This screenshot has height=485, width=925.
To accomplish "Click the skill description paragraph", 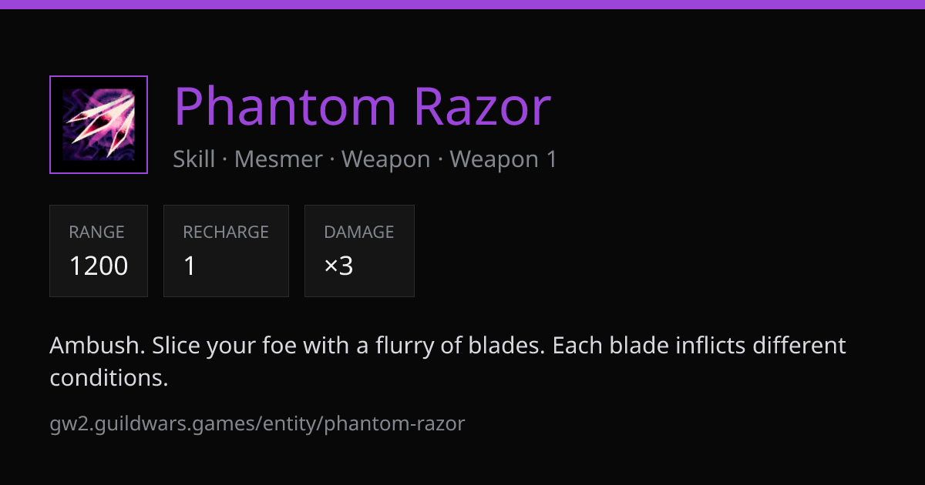I will pos(448,362).
